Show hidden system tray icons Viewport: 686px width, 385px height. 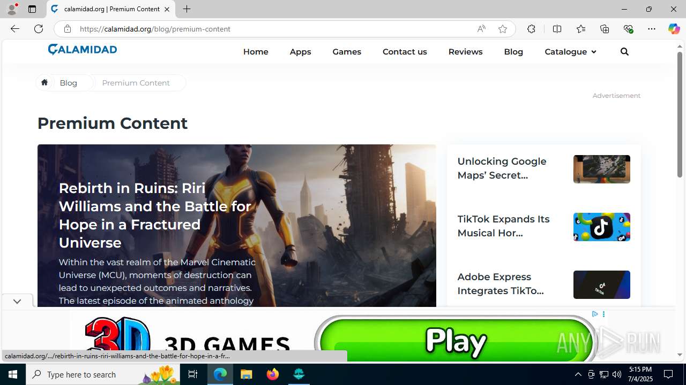578,374
